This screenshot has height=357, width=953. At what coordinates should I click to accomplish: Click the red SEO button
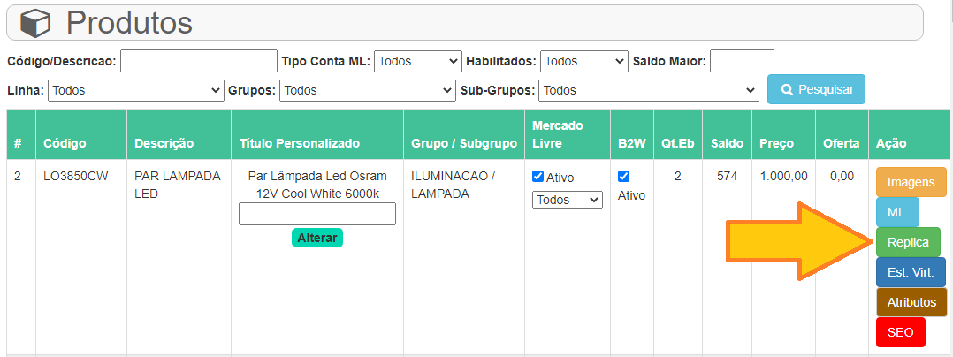click(x=900, y=332)
